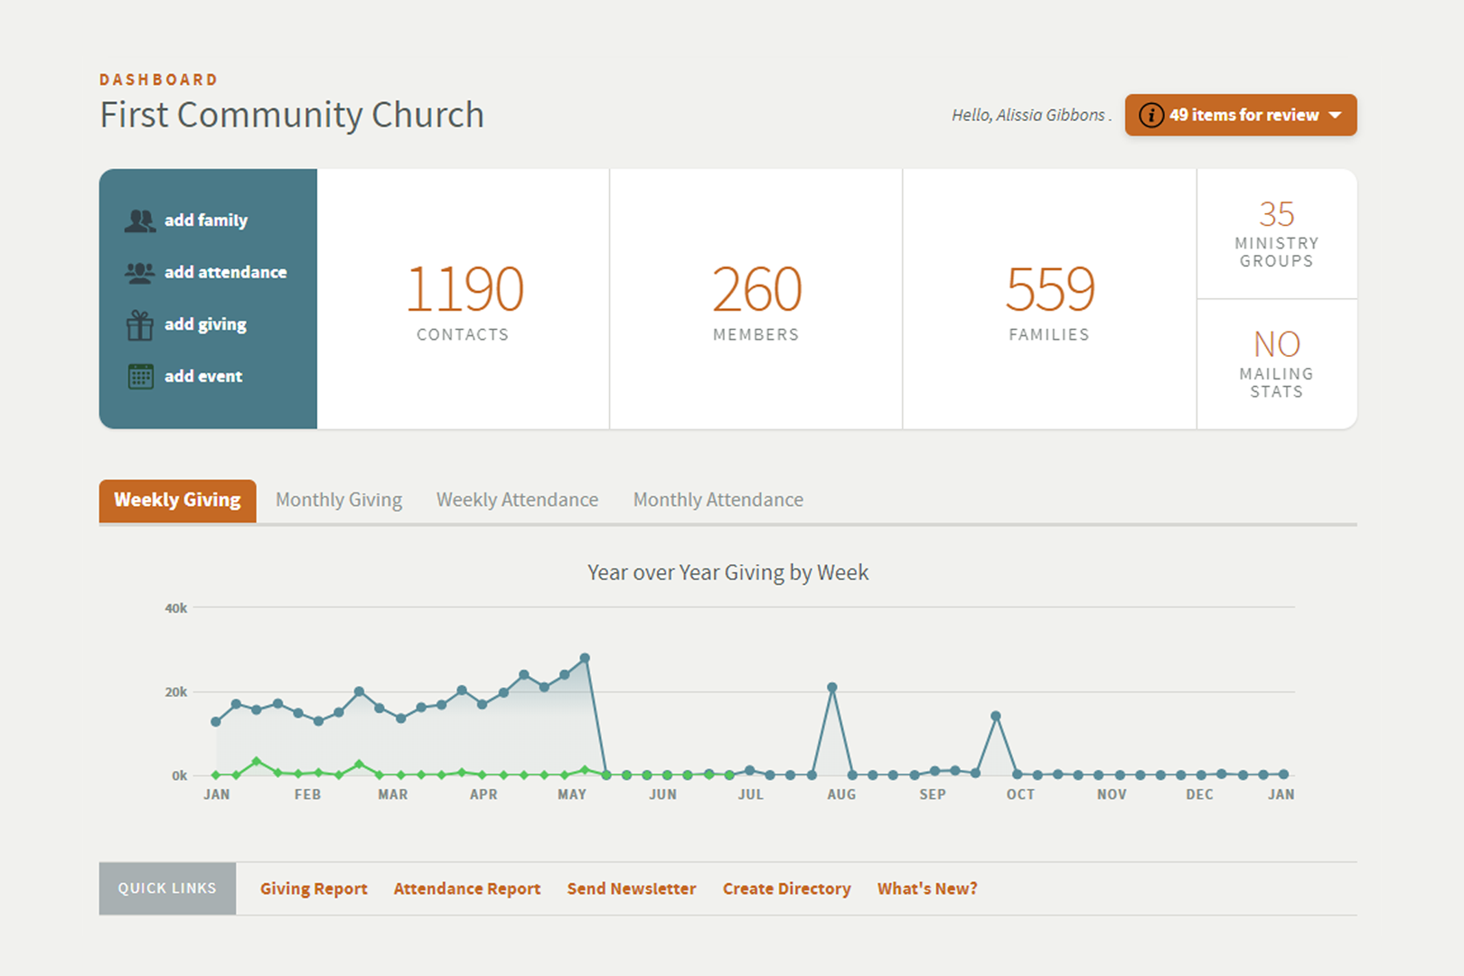Select the Monthly Attendance tab
This screenshot has width=1464, height=976.
click(718, 500)
